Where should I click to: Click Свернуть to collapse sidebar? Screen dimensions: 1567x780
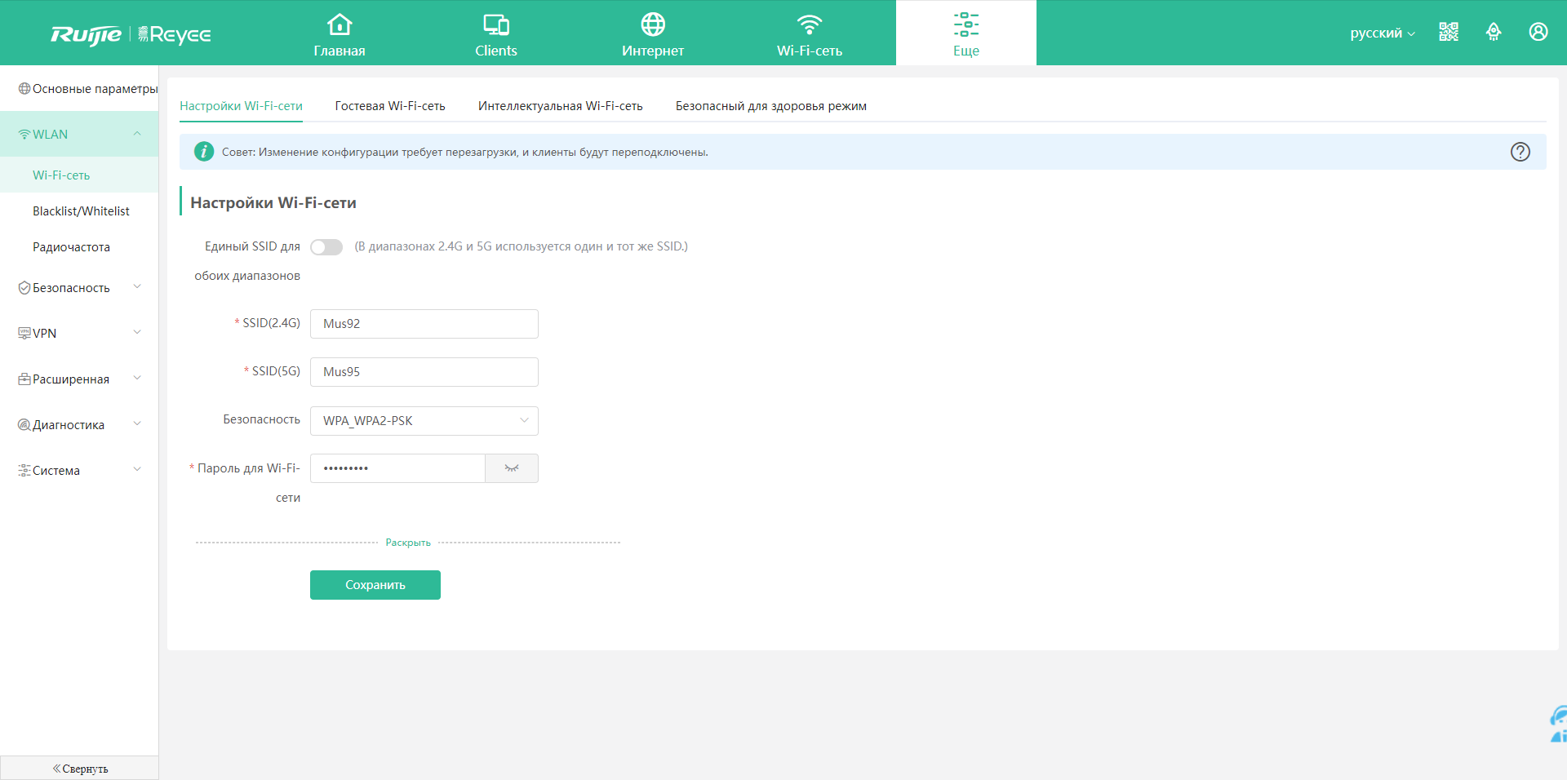tap(79, 769)
